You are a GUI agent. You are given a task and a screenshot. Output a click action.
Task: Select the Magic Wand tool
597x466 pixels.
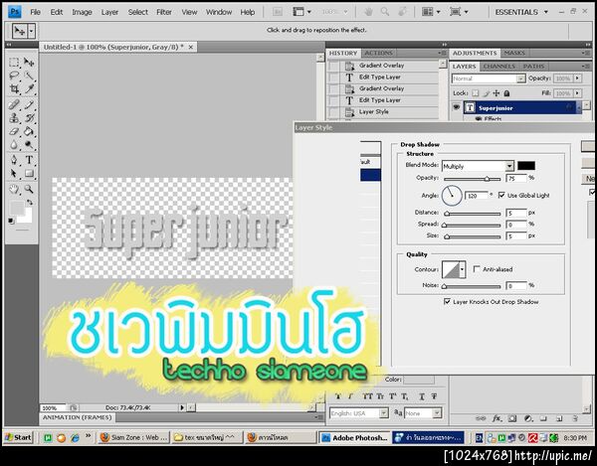click(x=29, y=76)
